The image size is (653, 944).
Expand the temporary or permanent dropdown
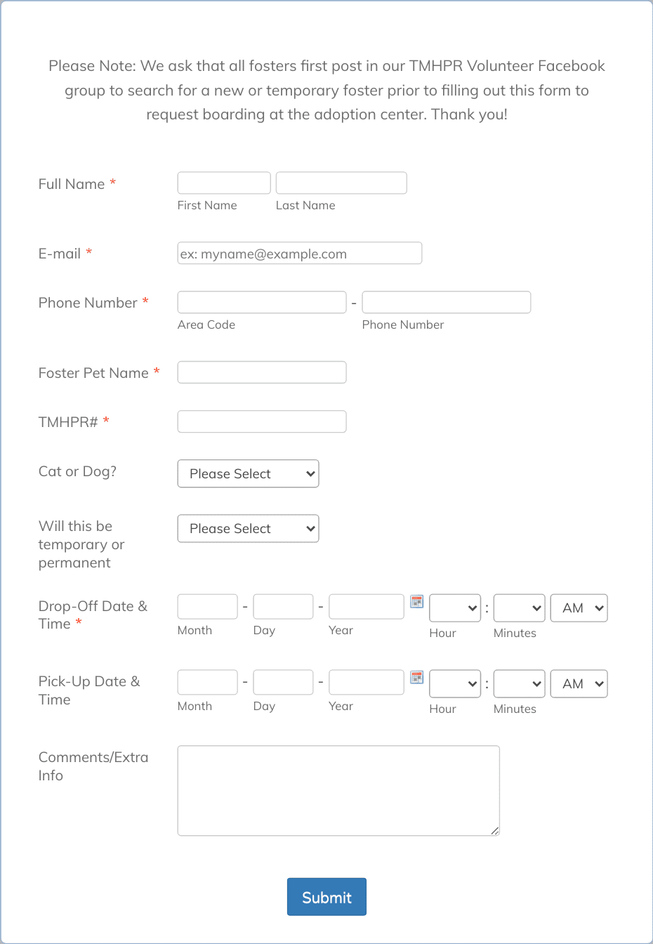[x=249, y=528]
